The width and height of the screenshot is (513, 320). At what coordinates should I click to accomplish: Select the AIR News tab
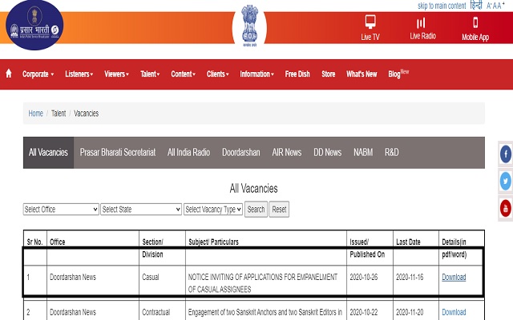click(287, 153)
